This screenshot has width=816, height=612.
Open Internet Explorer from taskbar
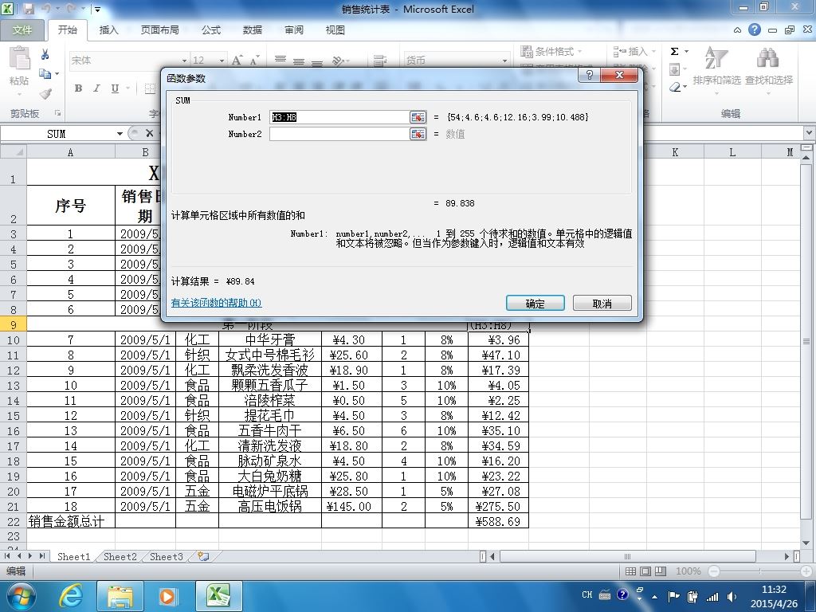pyautogui.click(x=71, y=595)
